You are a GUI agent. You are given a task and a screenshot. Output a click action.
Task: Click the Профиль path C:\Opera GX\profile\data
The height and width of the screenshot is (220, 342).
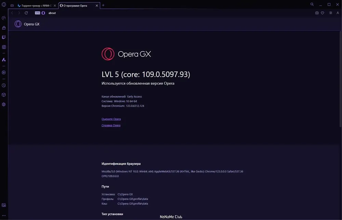click(x=133, y=199)
